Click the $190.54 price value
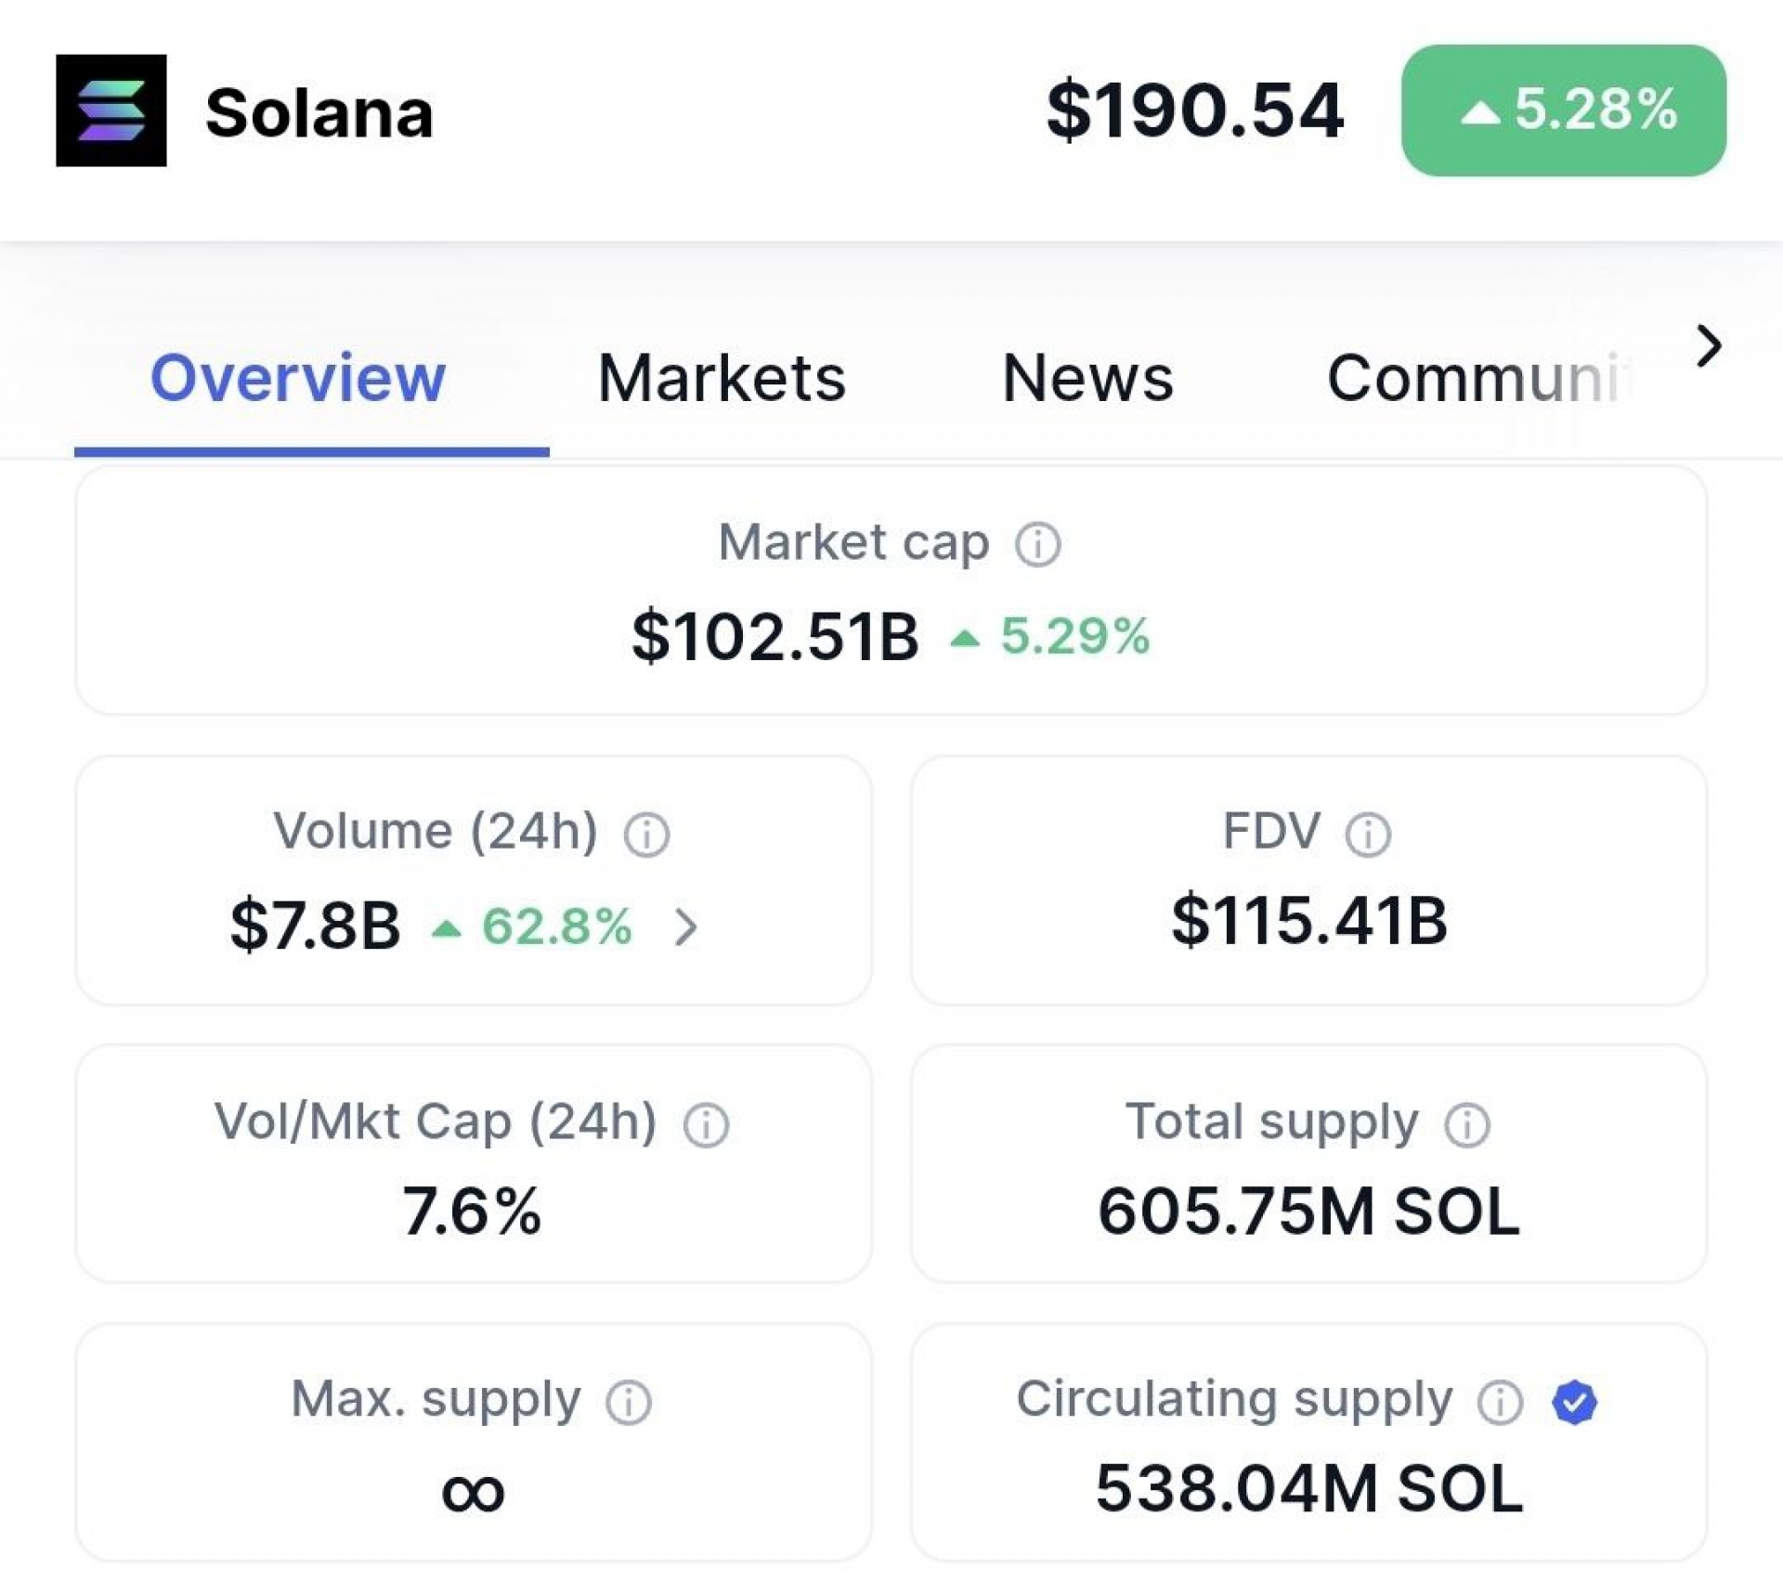The height and width of the screenshot is (1581, 1783). pos(1194,110)
